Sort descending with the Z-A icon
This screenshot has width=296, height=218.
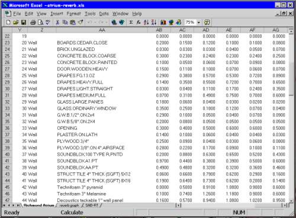tap(154, 23)
